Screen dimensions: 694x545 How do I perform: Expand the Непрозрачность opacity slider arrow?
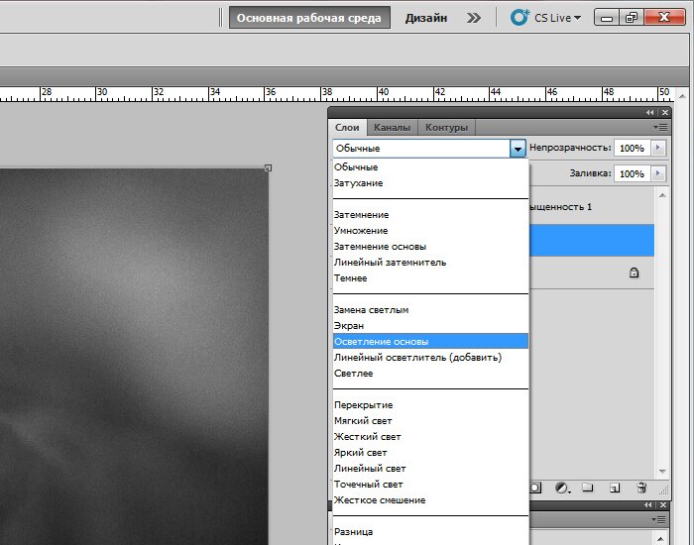click(658, 148)
